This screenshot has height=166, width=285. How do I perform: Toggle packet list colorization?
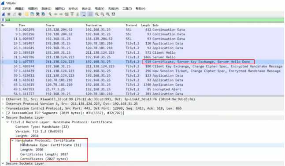tap(90, 14)
